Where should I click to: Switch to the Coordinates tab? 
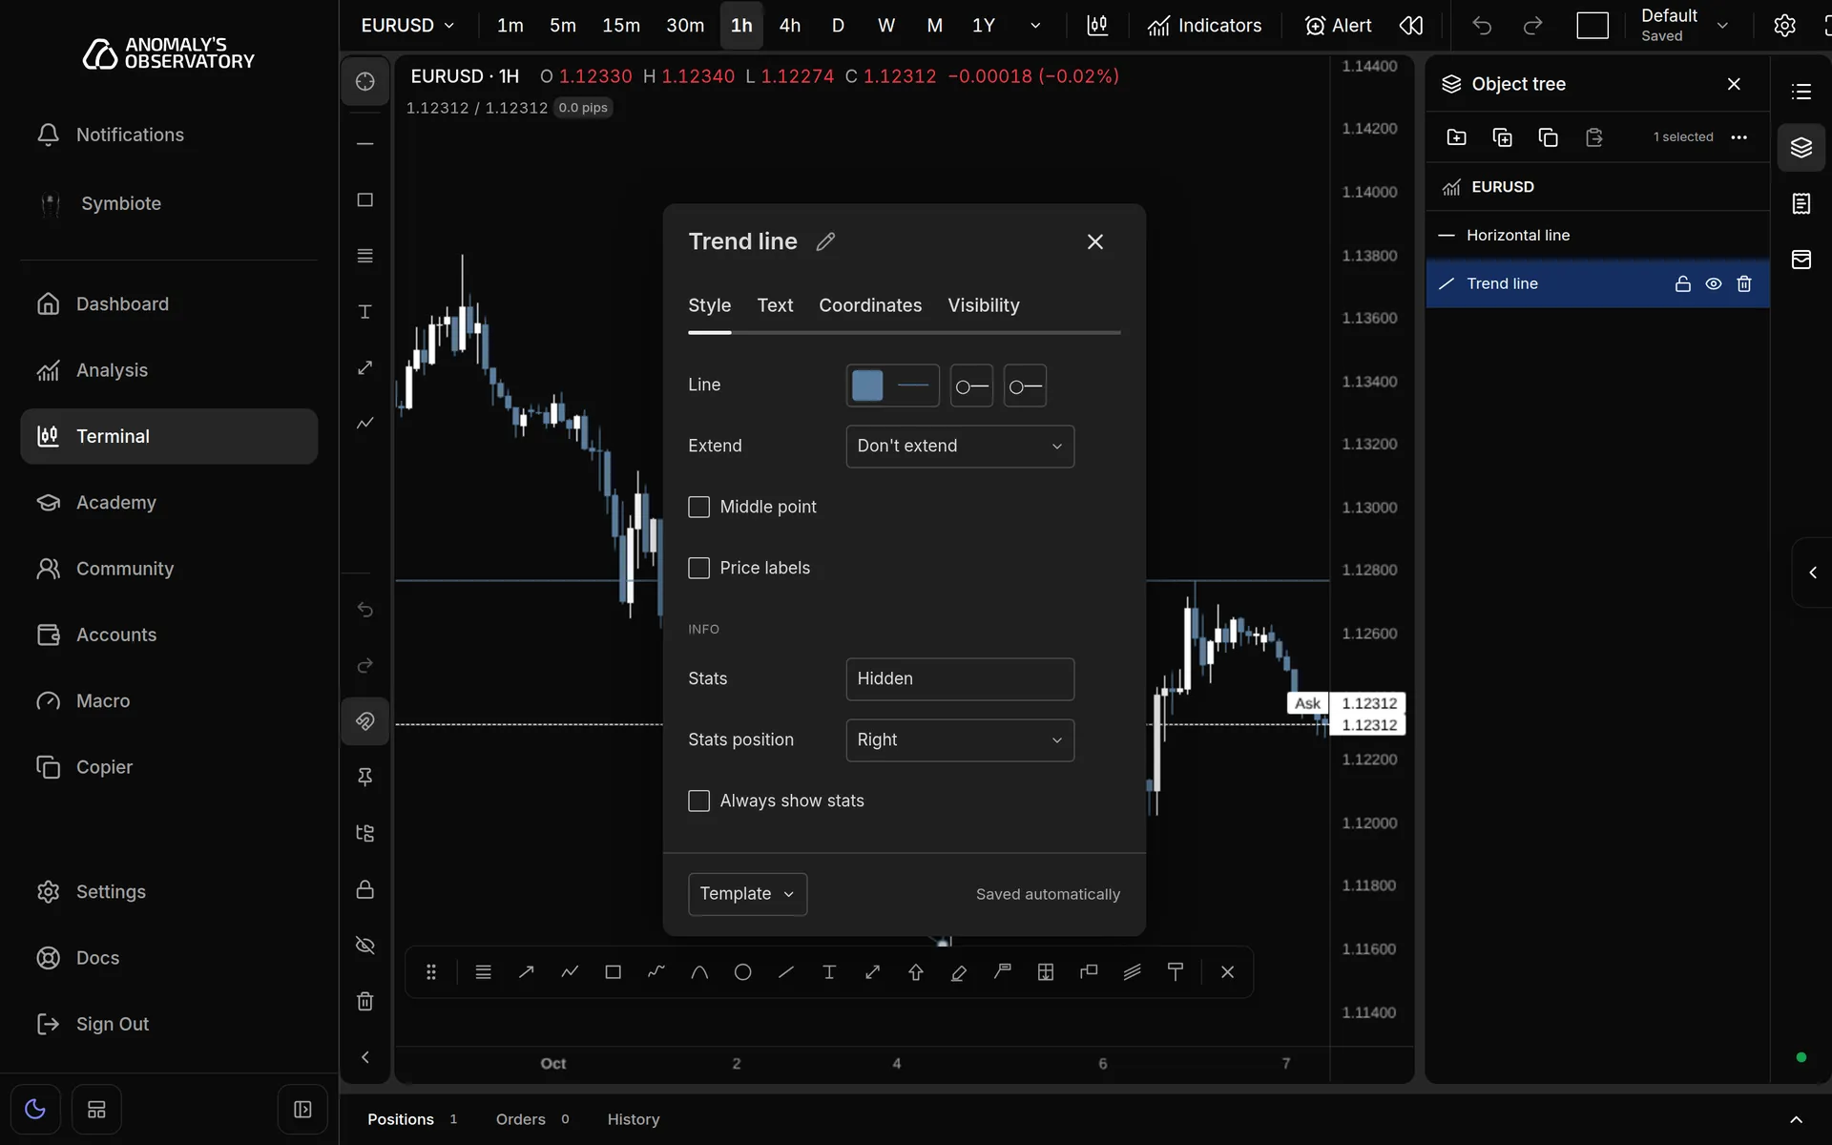(870, 305)
